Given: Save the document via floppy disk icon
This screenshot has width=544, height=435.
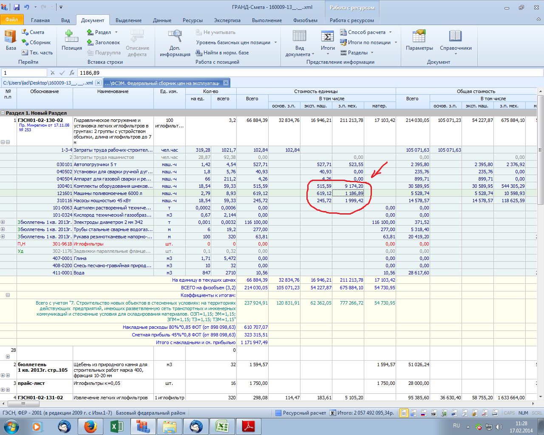Looking at the screenshot, I should 17,7.
